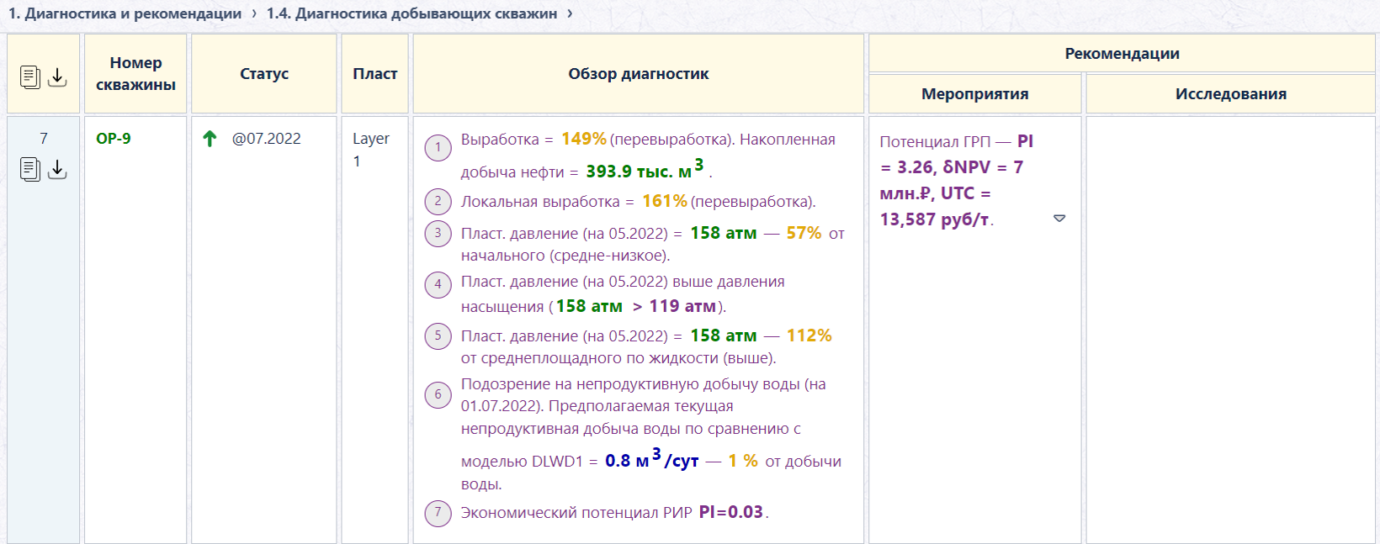Click the status date @07.2022
1380x544 pixels.
[266, 139]
